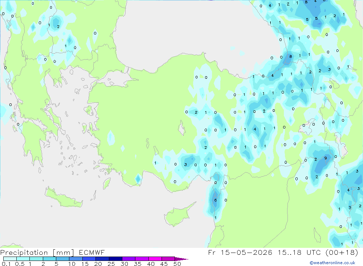
Task: Click the '9' precipitation value on map
Action: coord(326,158)
